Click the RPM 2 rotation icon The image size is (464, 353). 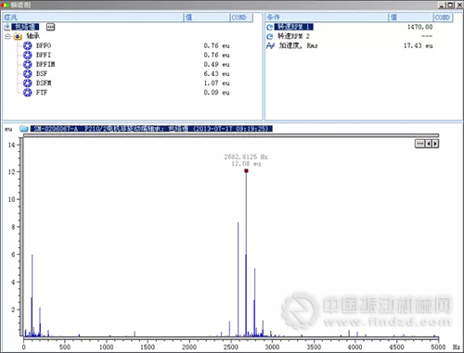pos(270,36)
